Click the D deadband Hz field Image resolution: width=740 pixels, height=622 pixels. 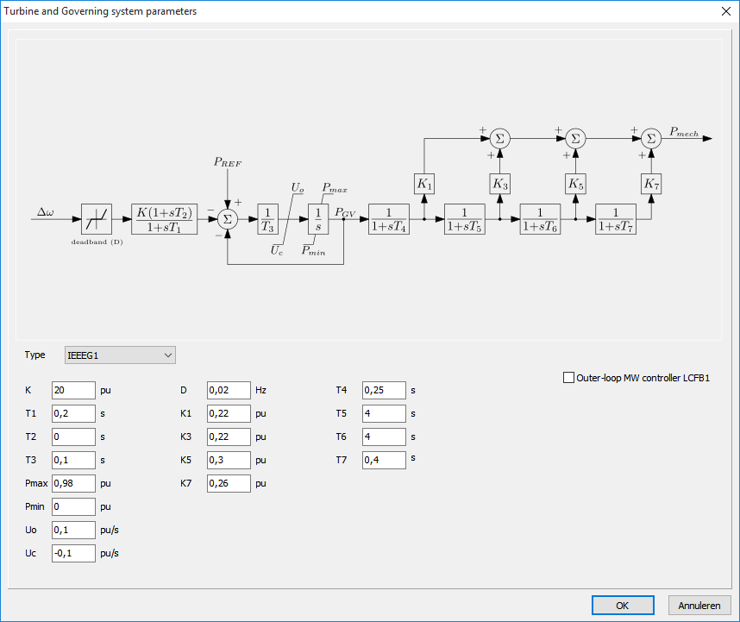tap(229, 390)
